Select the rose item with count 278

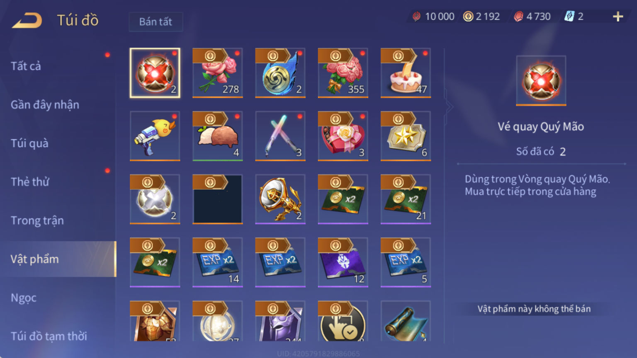pos(218,73)
